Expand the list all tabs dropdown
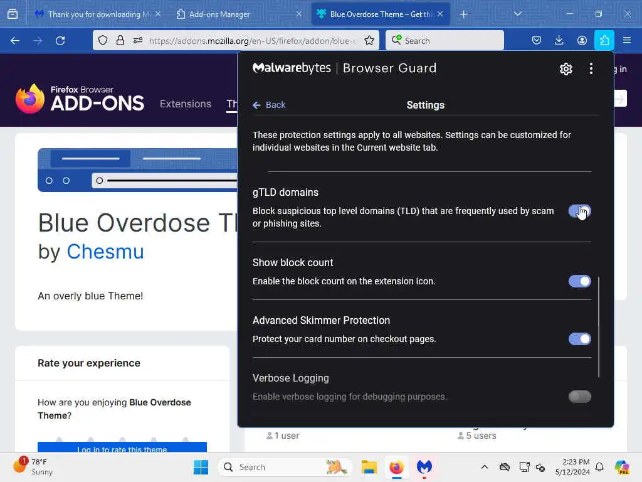 click(517, 14)
